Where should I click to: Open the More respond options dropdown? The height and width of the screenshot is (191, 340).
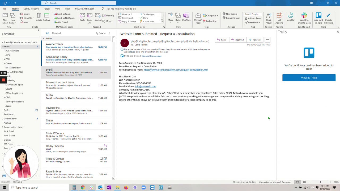pos(108,21)
